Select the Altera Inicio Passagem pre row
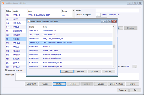Viewport: 144px width, 95px height. pos(71,62)
